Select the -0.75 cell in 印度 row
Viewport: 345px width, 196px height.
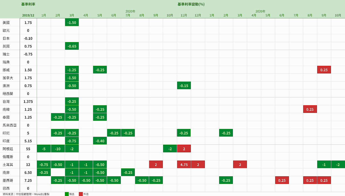click(72, 141)
